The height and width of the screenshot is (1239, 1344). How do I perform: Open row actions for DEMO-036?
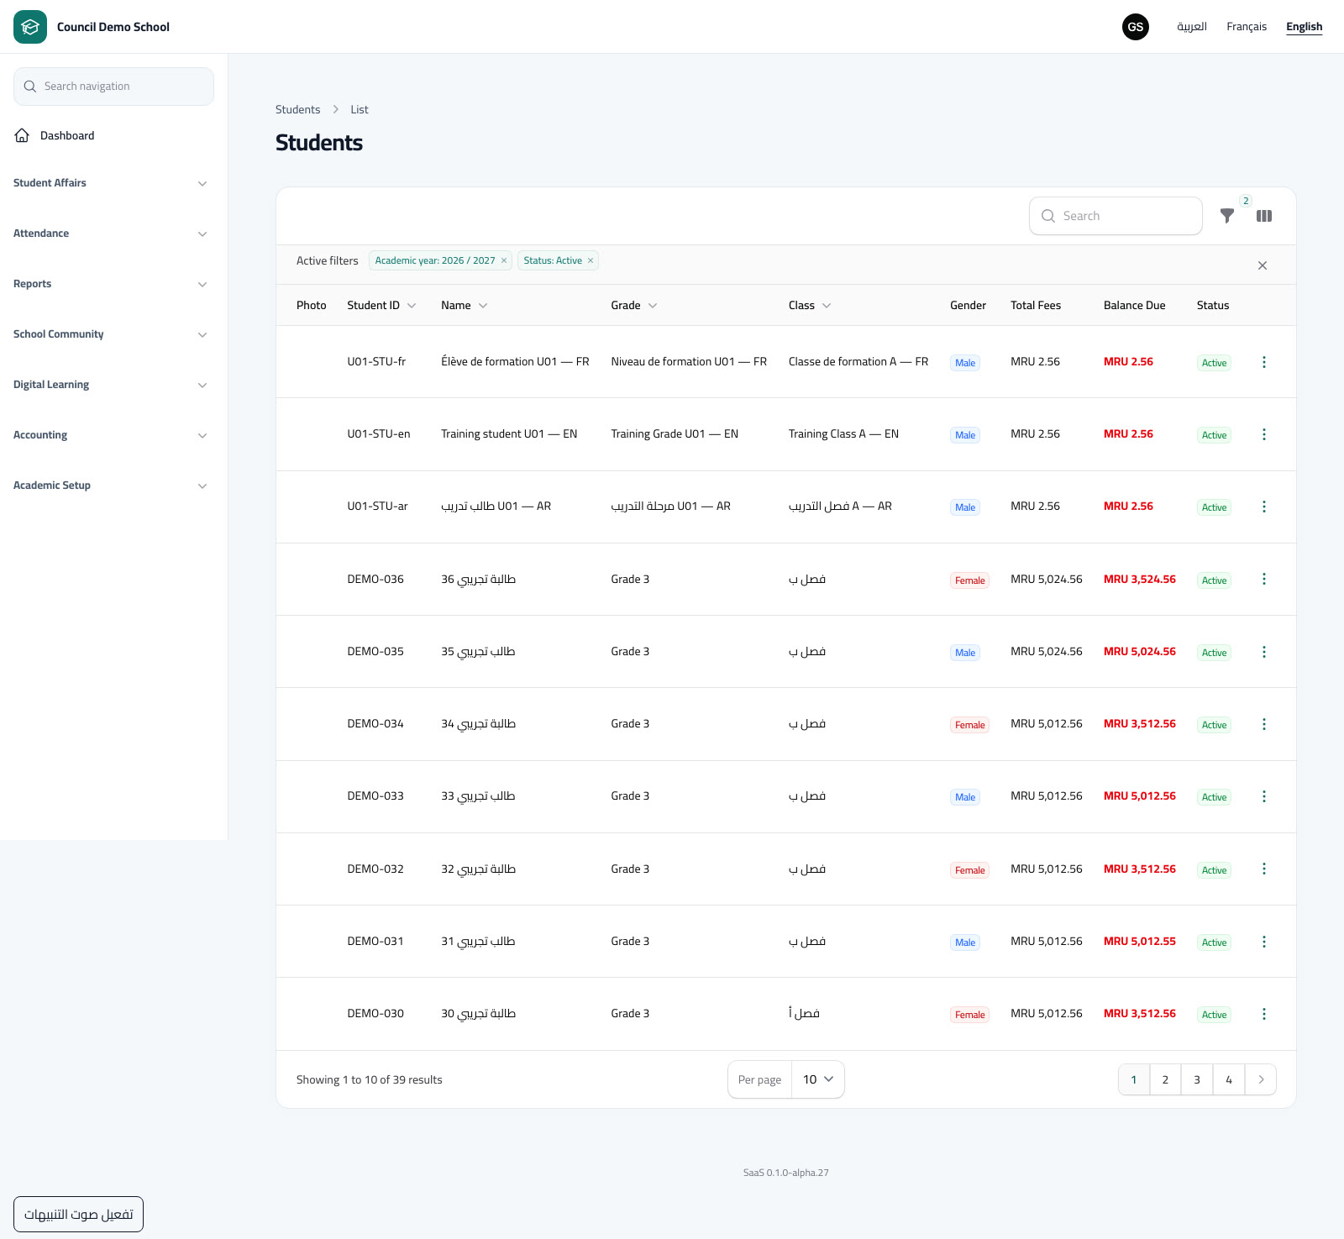[x=1264, y=579]
